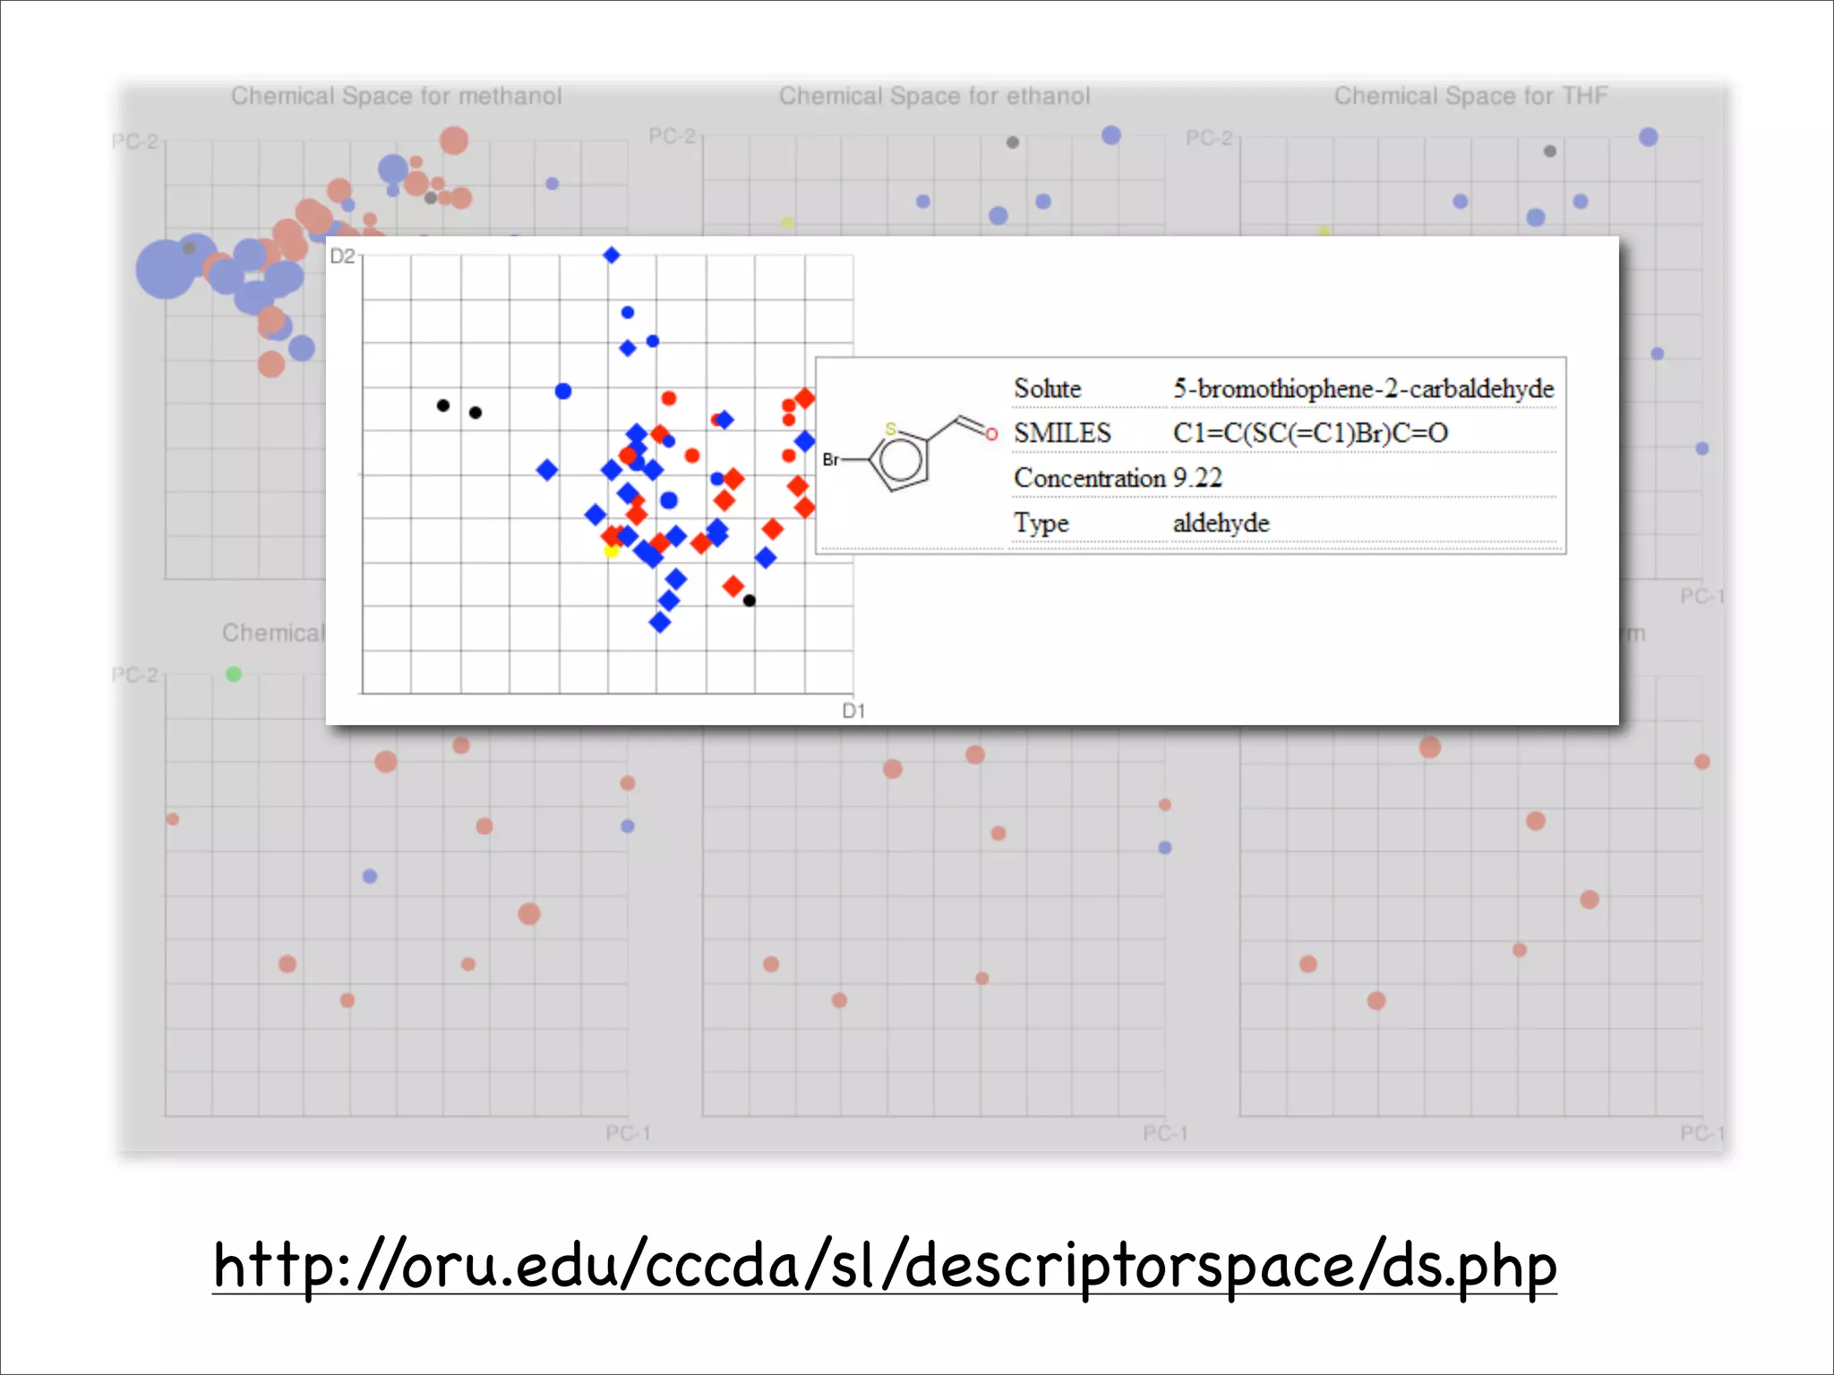The image size is (1834, 1375).
Task: Click the Type value aldehyde
Action: 1221,523
